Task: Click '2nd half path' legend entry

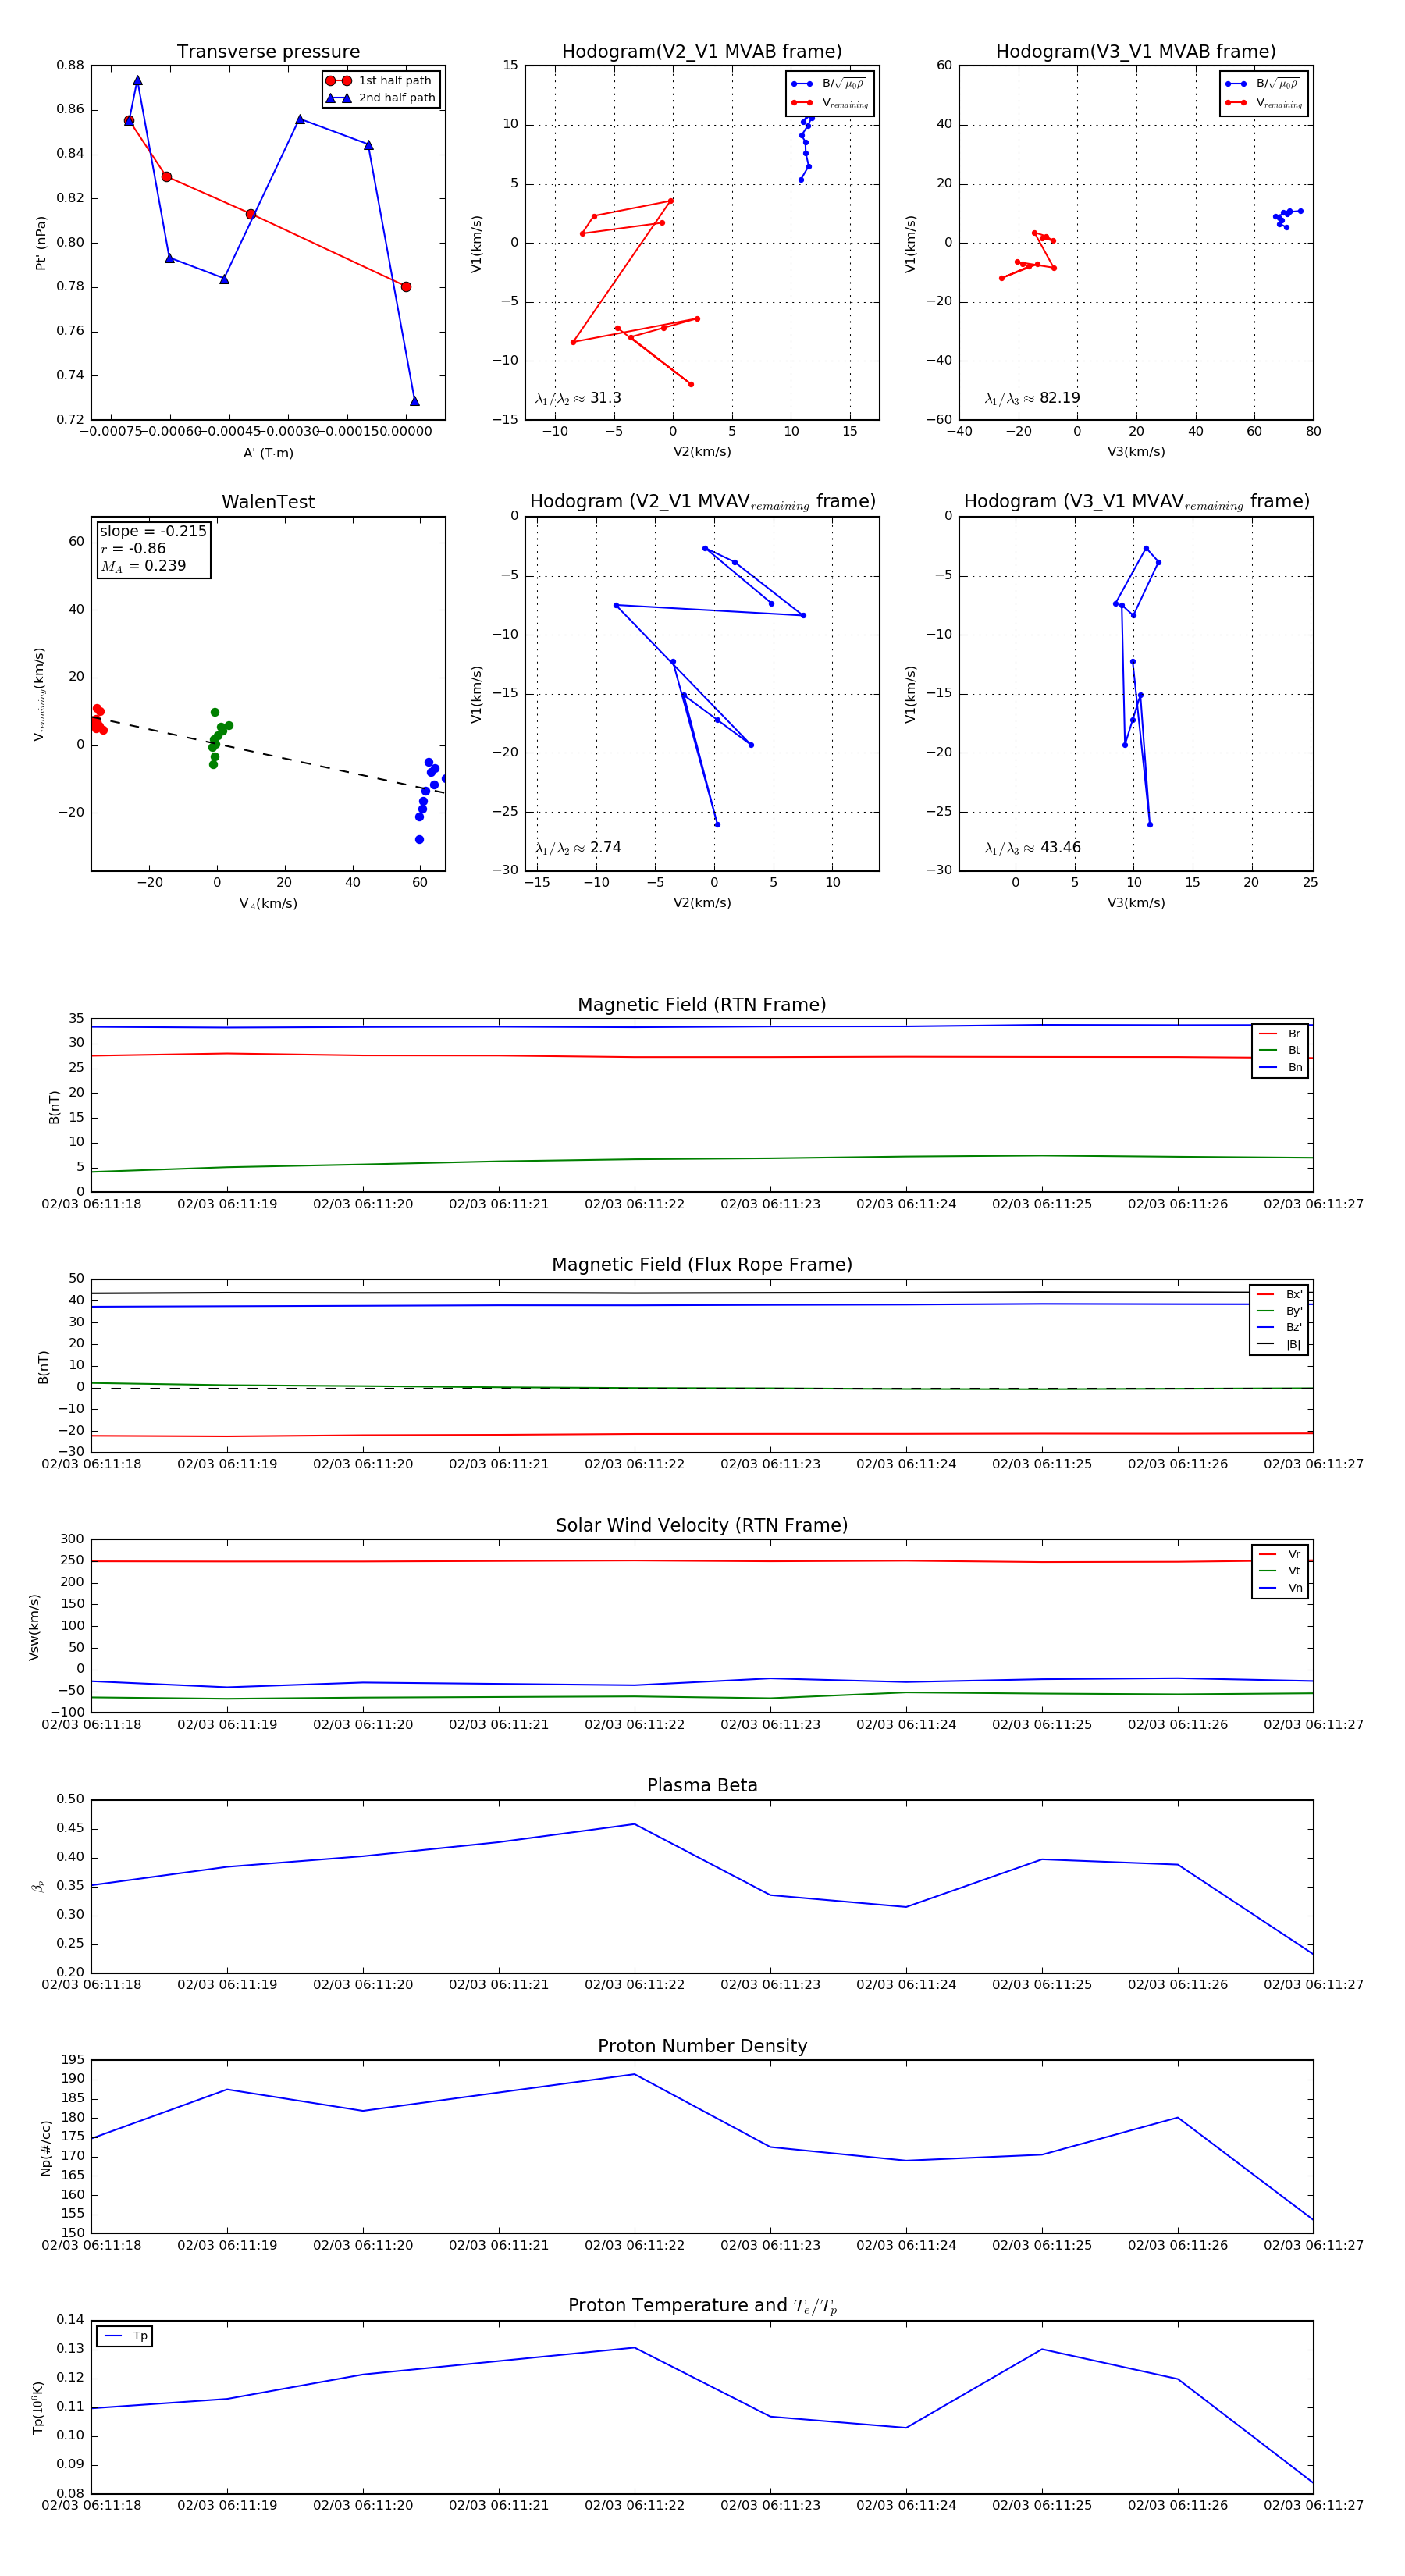Action: point(381,98)
